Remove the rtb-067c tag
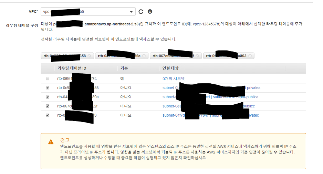Viewport: 323px width, 174px height. tap(197, 56)
